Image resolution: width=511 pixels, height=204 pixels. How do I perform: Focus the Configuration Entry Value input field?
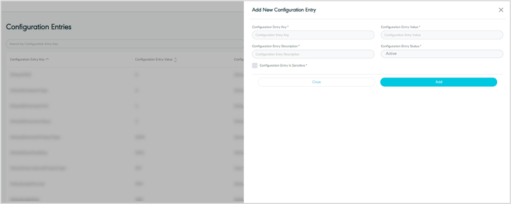442,35
